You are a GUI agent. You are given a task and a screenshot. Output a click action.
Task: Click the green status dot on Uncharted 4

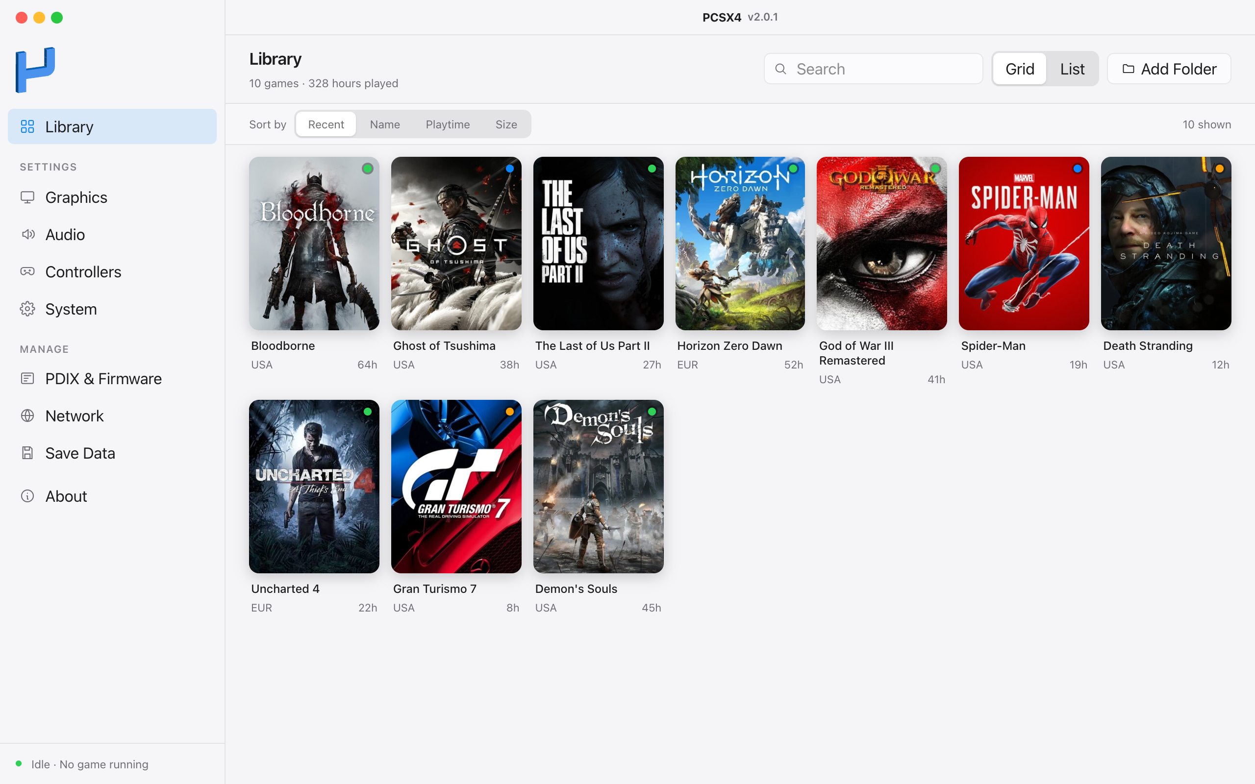click(368, 412)
